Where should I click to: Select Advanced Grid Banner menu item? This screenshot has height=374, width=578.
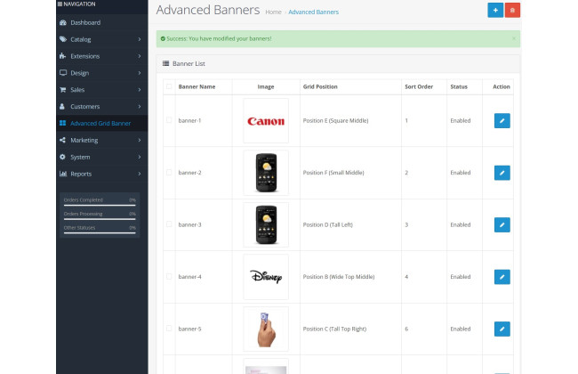102,123
